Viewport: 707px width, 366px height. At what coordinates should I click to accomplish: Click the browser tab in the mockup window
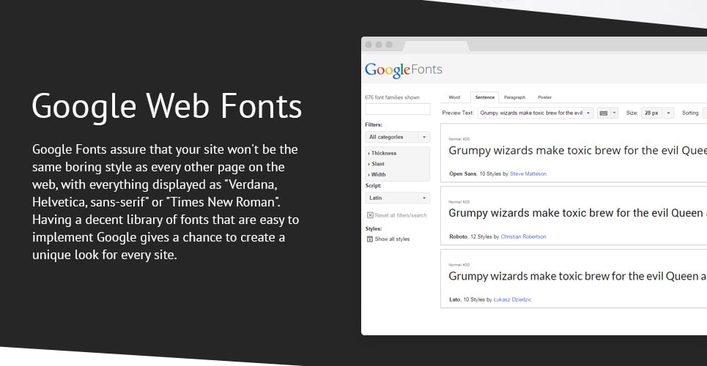[x=436, y=45]
